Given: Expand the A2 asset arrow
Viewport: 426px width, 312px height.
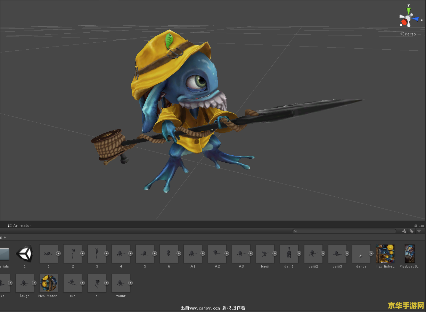Looking at the screenshot, I should point(227,253).
